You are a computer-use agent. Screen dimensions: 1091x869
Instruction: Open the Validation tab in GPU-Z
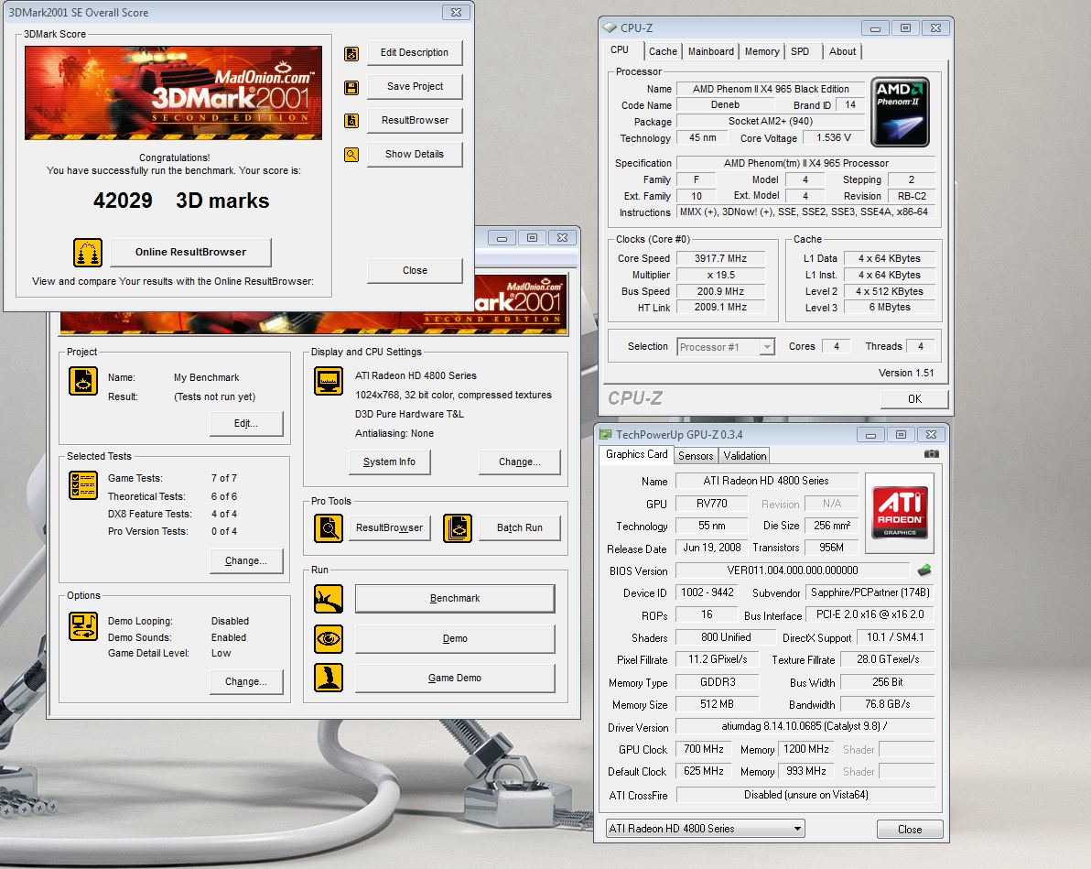744,456
